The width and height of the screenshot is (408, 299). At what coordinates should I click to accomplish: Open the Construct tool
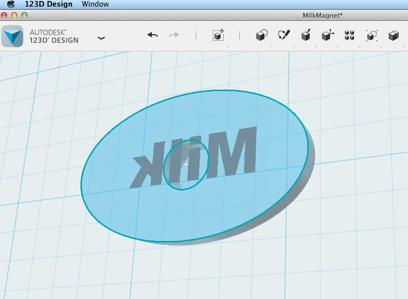click(x=306, y=35)
